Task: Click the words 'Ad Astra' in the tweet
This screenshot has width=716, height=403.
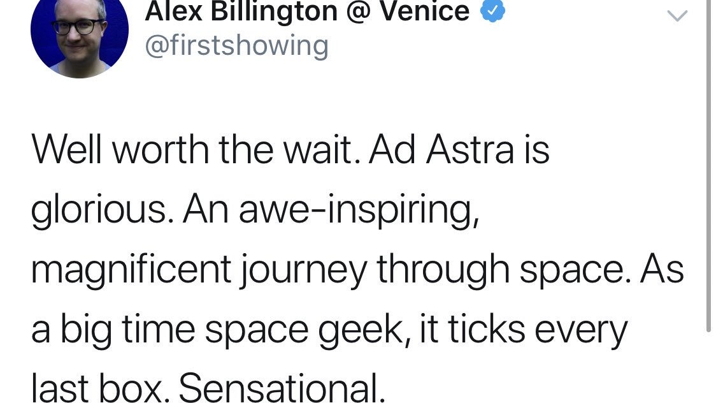Action: pos(441,150)
